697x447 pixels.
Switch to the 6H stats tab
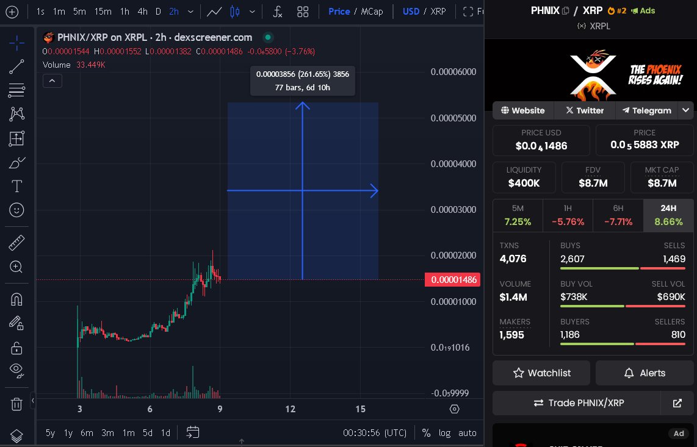pyautogui.click(x=618, y=215)
